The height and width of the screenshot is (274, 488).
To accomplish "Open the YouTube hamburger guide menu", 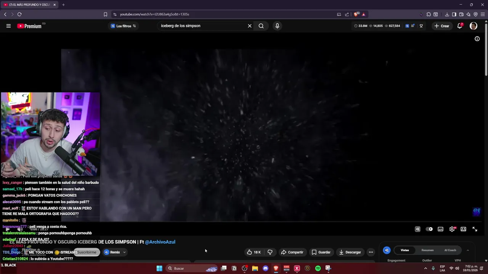I will [8, 26].
